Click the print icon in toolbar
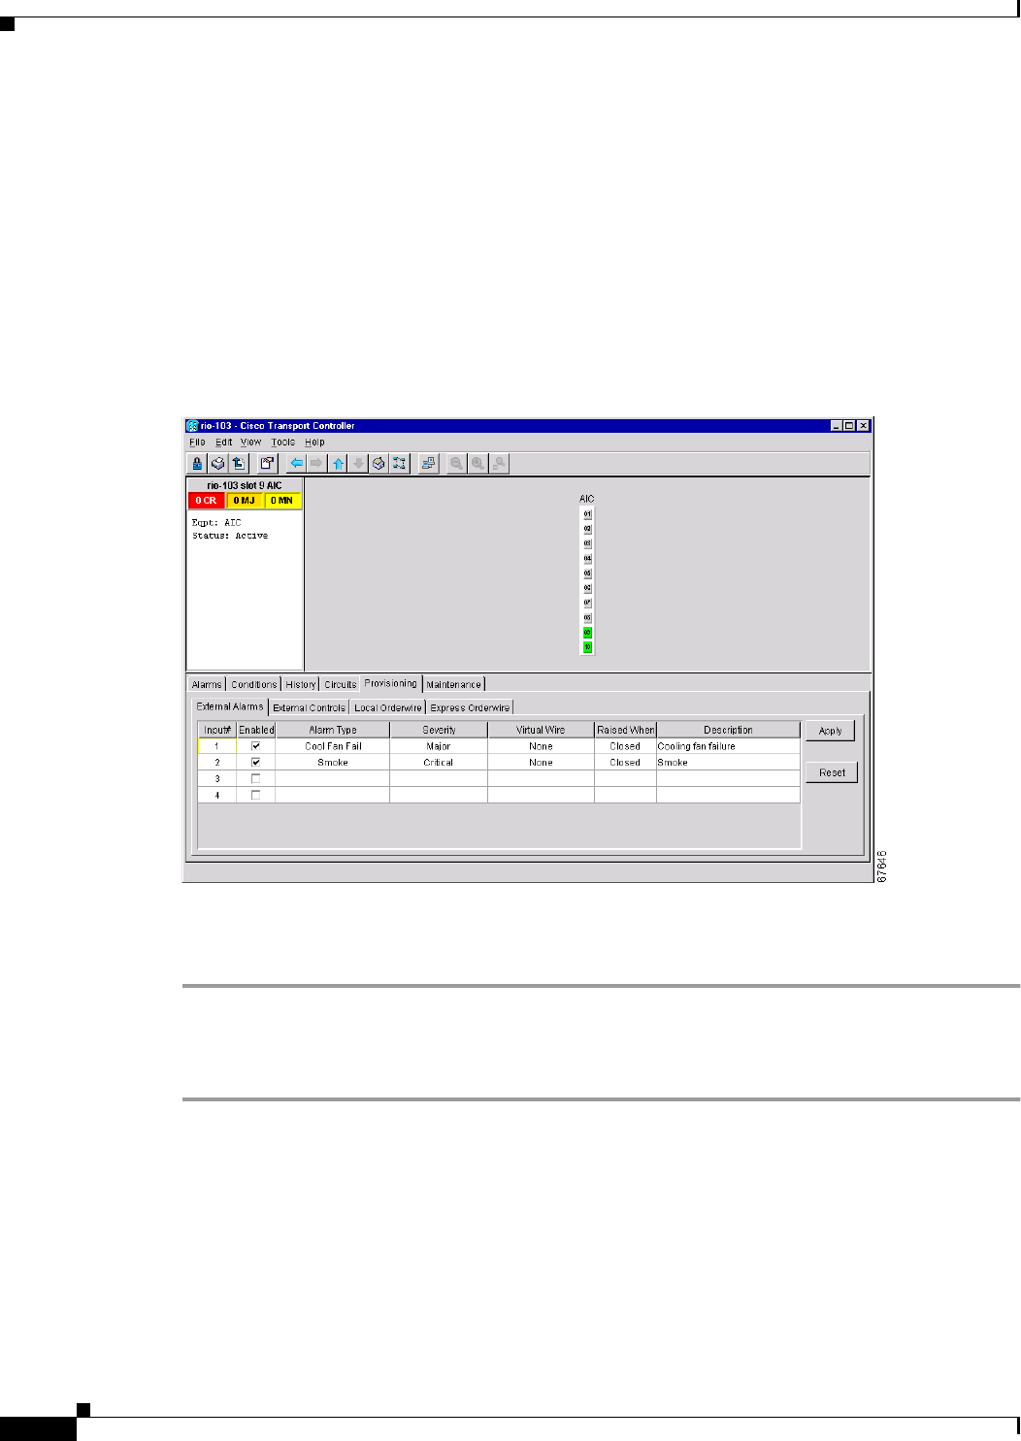Image resolution: width=1021 pixels, height=1441 pixels. pyautogui.click(x=217, y=464)
